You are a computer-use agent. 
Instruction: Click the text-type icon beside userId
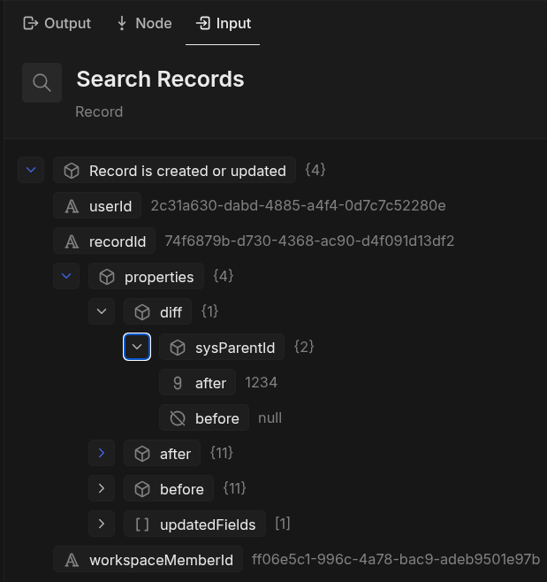pyautogui.click(x=72, y=206)
